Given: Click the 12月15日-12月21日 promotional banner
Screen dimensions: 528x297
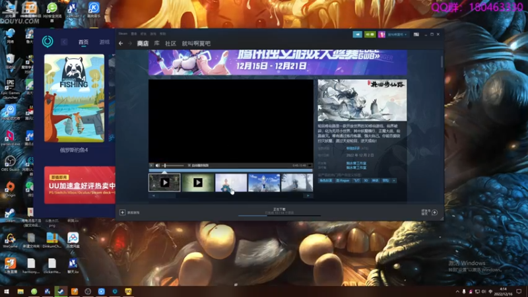Looking at the screenshot, I should [x=278, y=62].
